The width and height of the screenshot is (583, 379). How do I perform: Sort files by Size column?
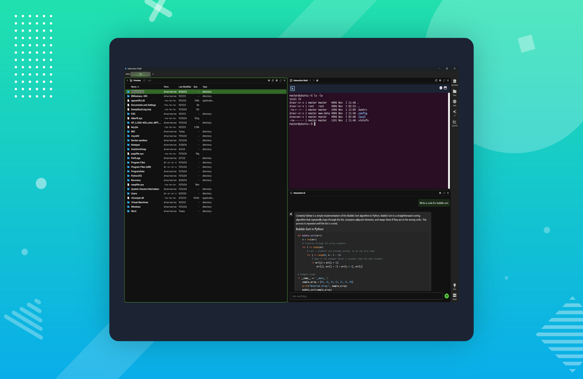coord(195,86)
